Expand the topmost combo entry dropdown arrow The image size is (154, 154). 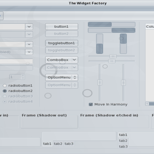tap(29, 27)
